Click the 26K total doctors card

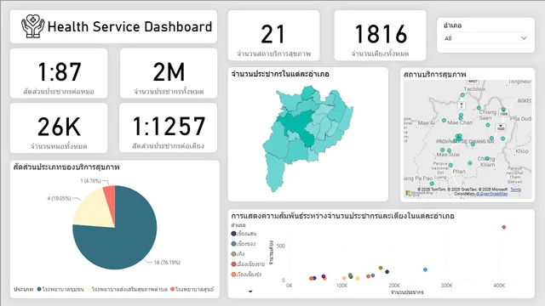pyautogui.click(x=59, y=128)
